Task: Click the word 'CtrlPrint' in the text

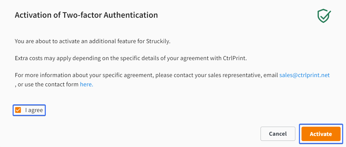Action: [x=235, y=58]
